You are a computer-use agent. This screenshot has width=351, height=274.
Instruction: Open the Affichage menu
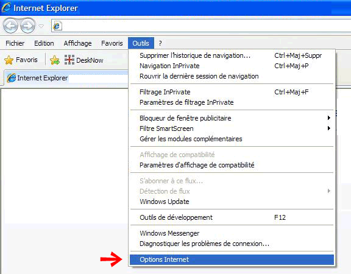point(77,43)
